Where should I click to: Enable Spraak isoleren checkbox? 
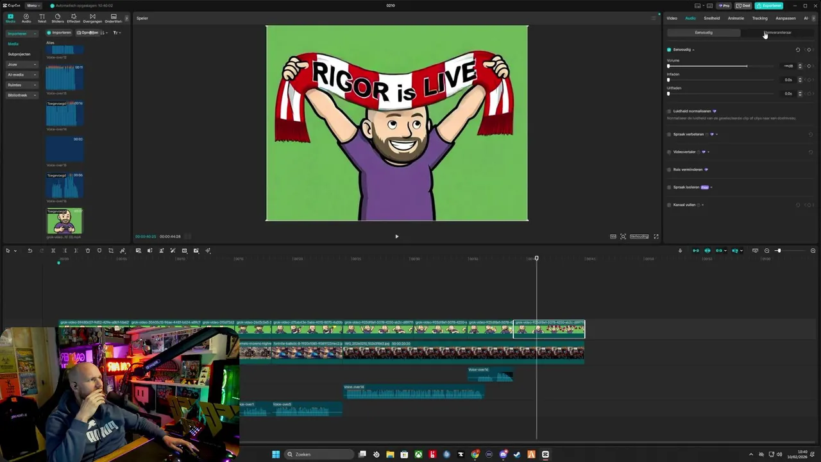point(669,187)
